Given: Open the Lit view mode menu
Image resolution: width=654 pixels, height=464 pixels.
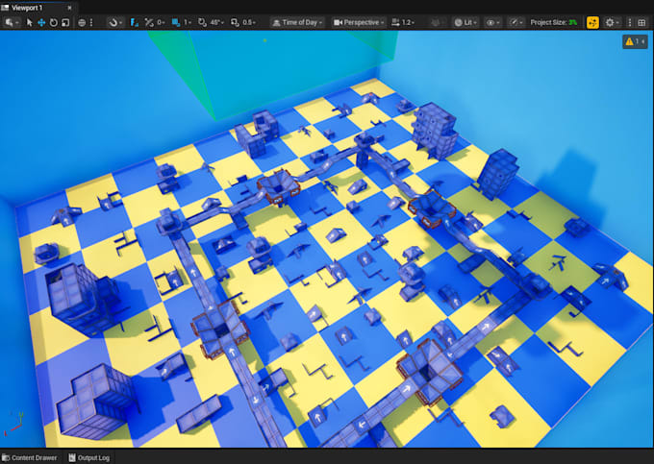Looking at the screenshot, I should [465, 22].
